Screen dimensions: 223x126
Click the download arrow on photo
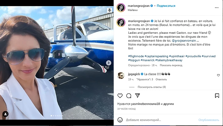click(x=109, y=10)
